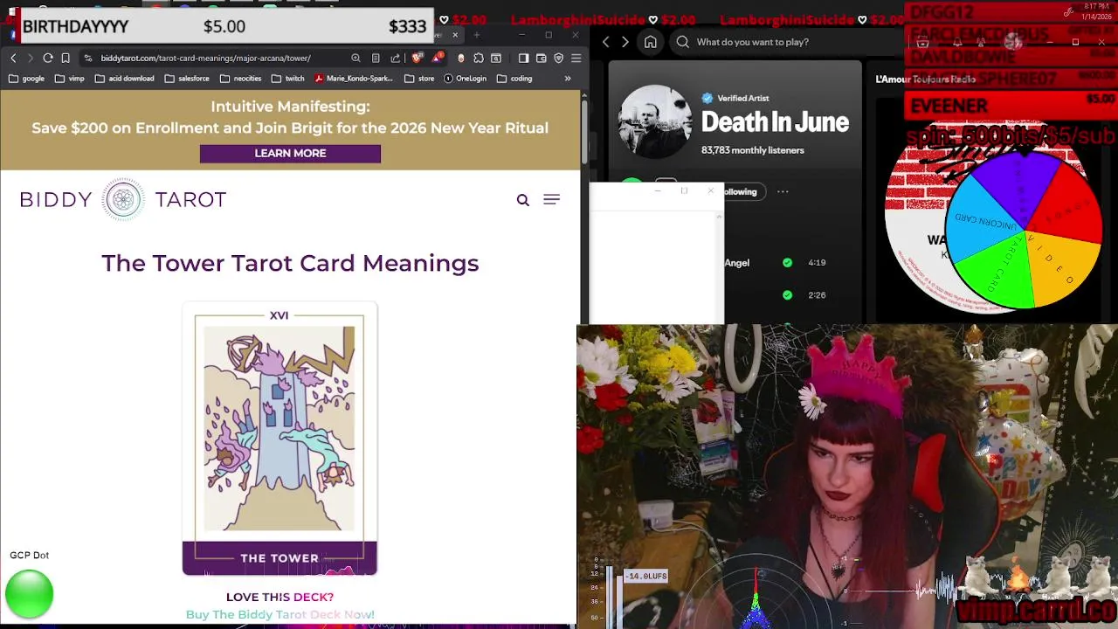
Task: Toggle reader mode in the address bar
Action: coord(376,58)
